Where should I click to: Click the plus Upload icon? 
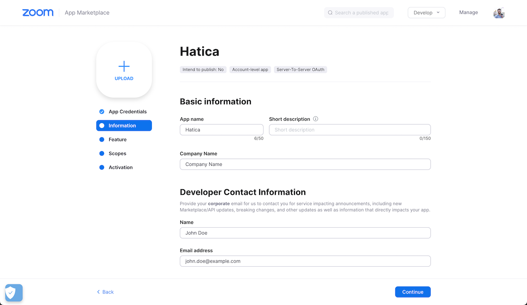click(124, 66)
